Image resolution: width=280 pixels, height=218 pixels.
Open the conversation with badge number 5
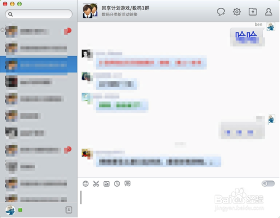click(x=39, y=150)
